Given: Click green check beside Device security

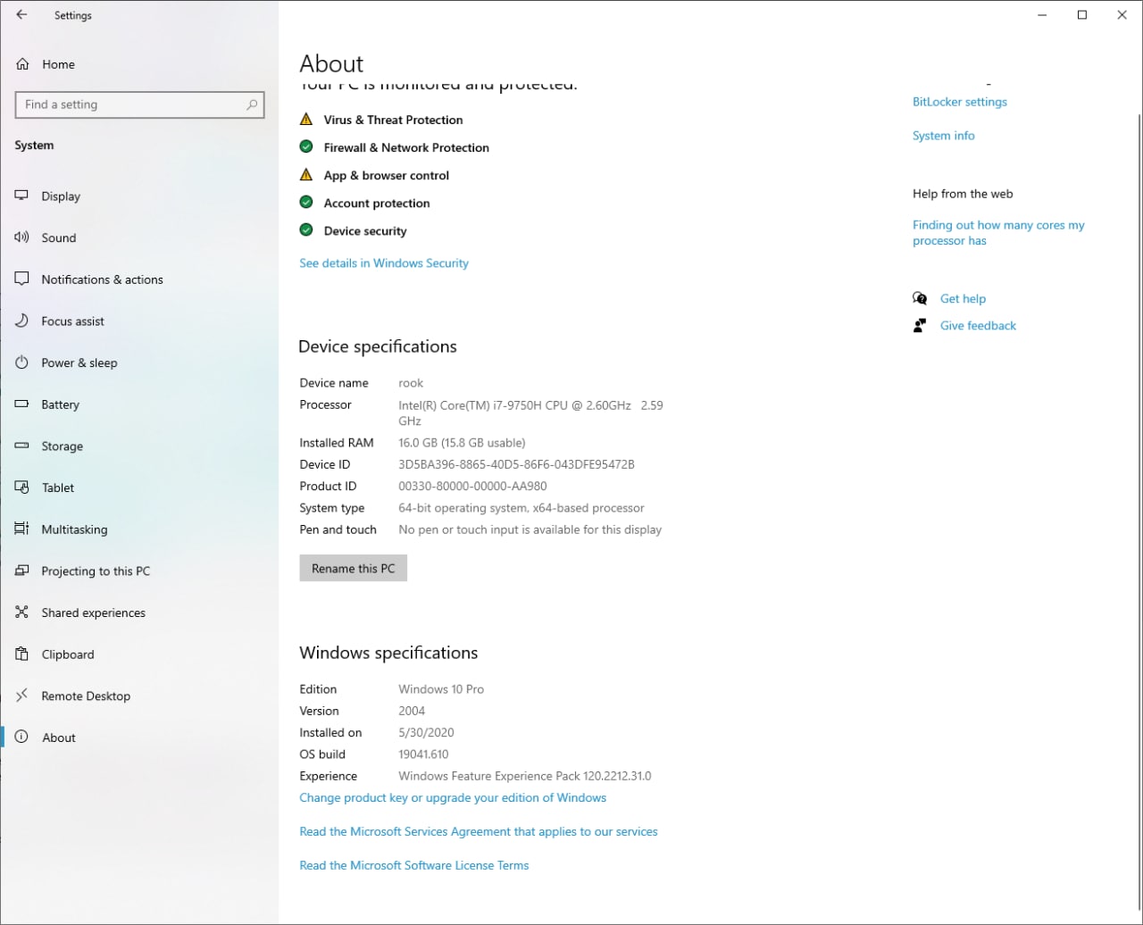Looking at the screenshot, I should (306, 229).
